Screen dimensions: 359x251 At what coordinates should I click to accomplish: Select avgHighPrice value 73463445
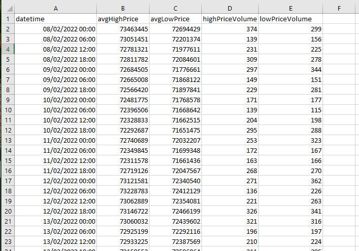click(x=123, y=29)
